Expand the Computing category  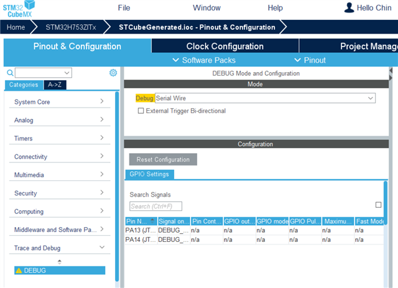[60, 211]
